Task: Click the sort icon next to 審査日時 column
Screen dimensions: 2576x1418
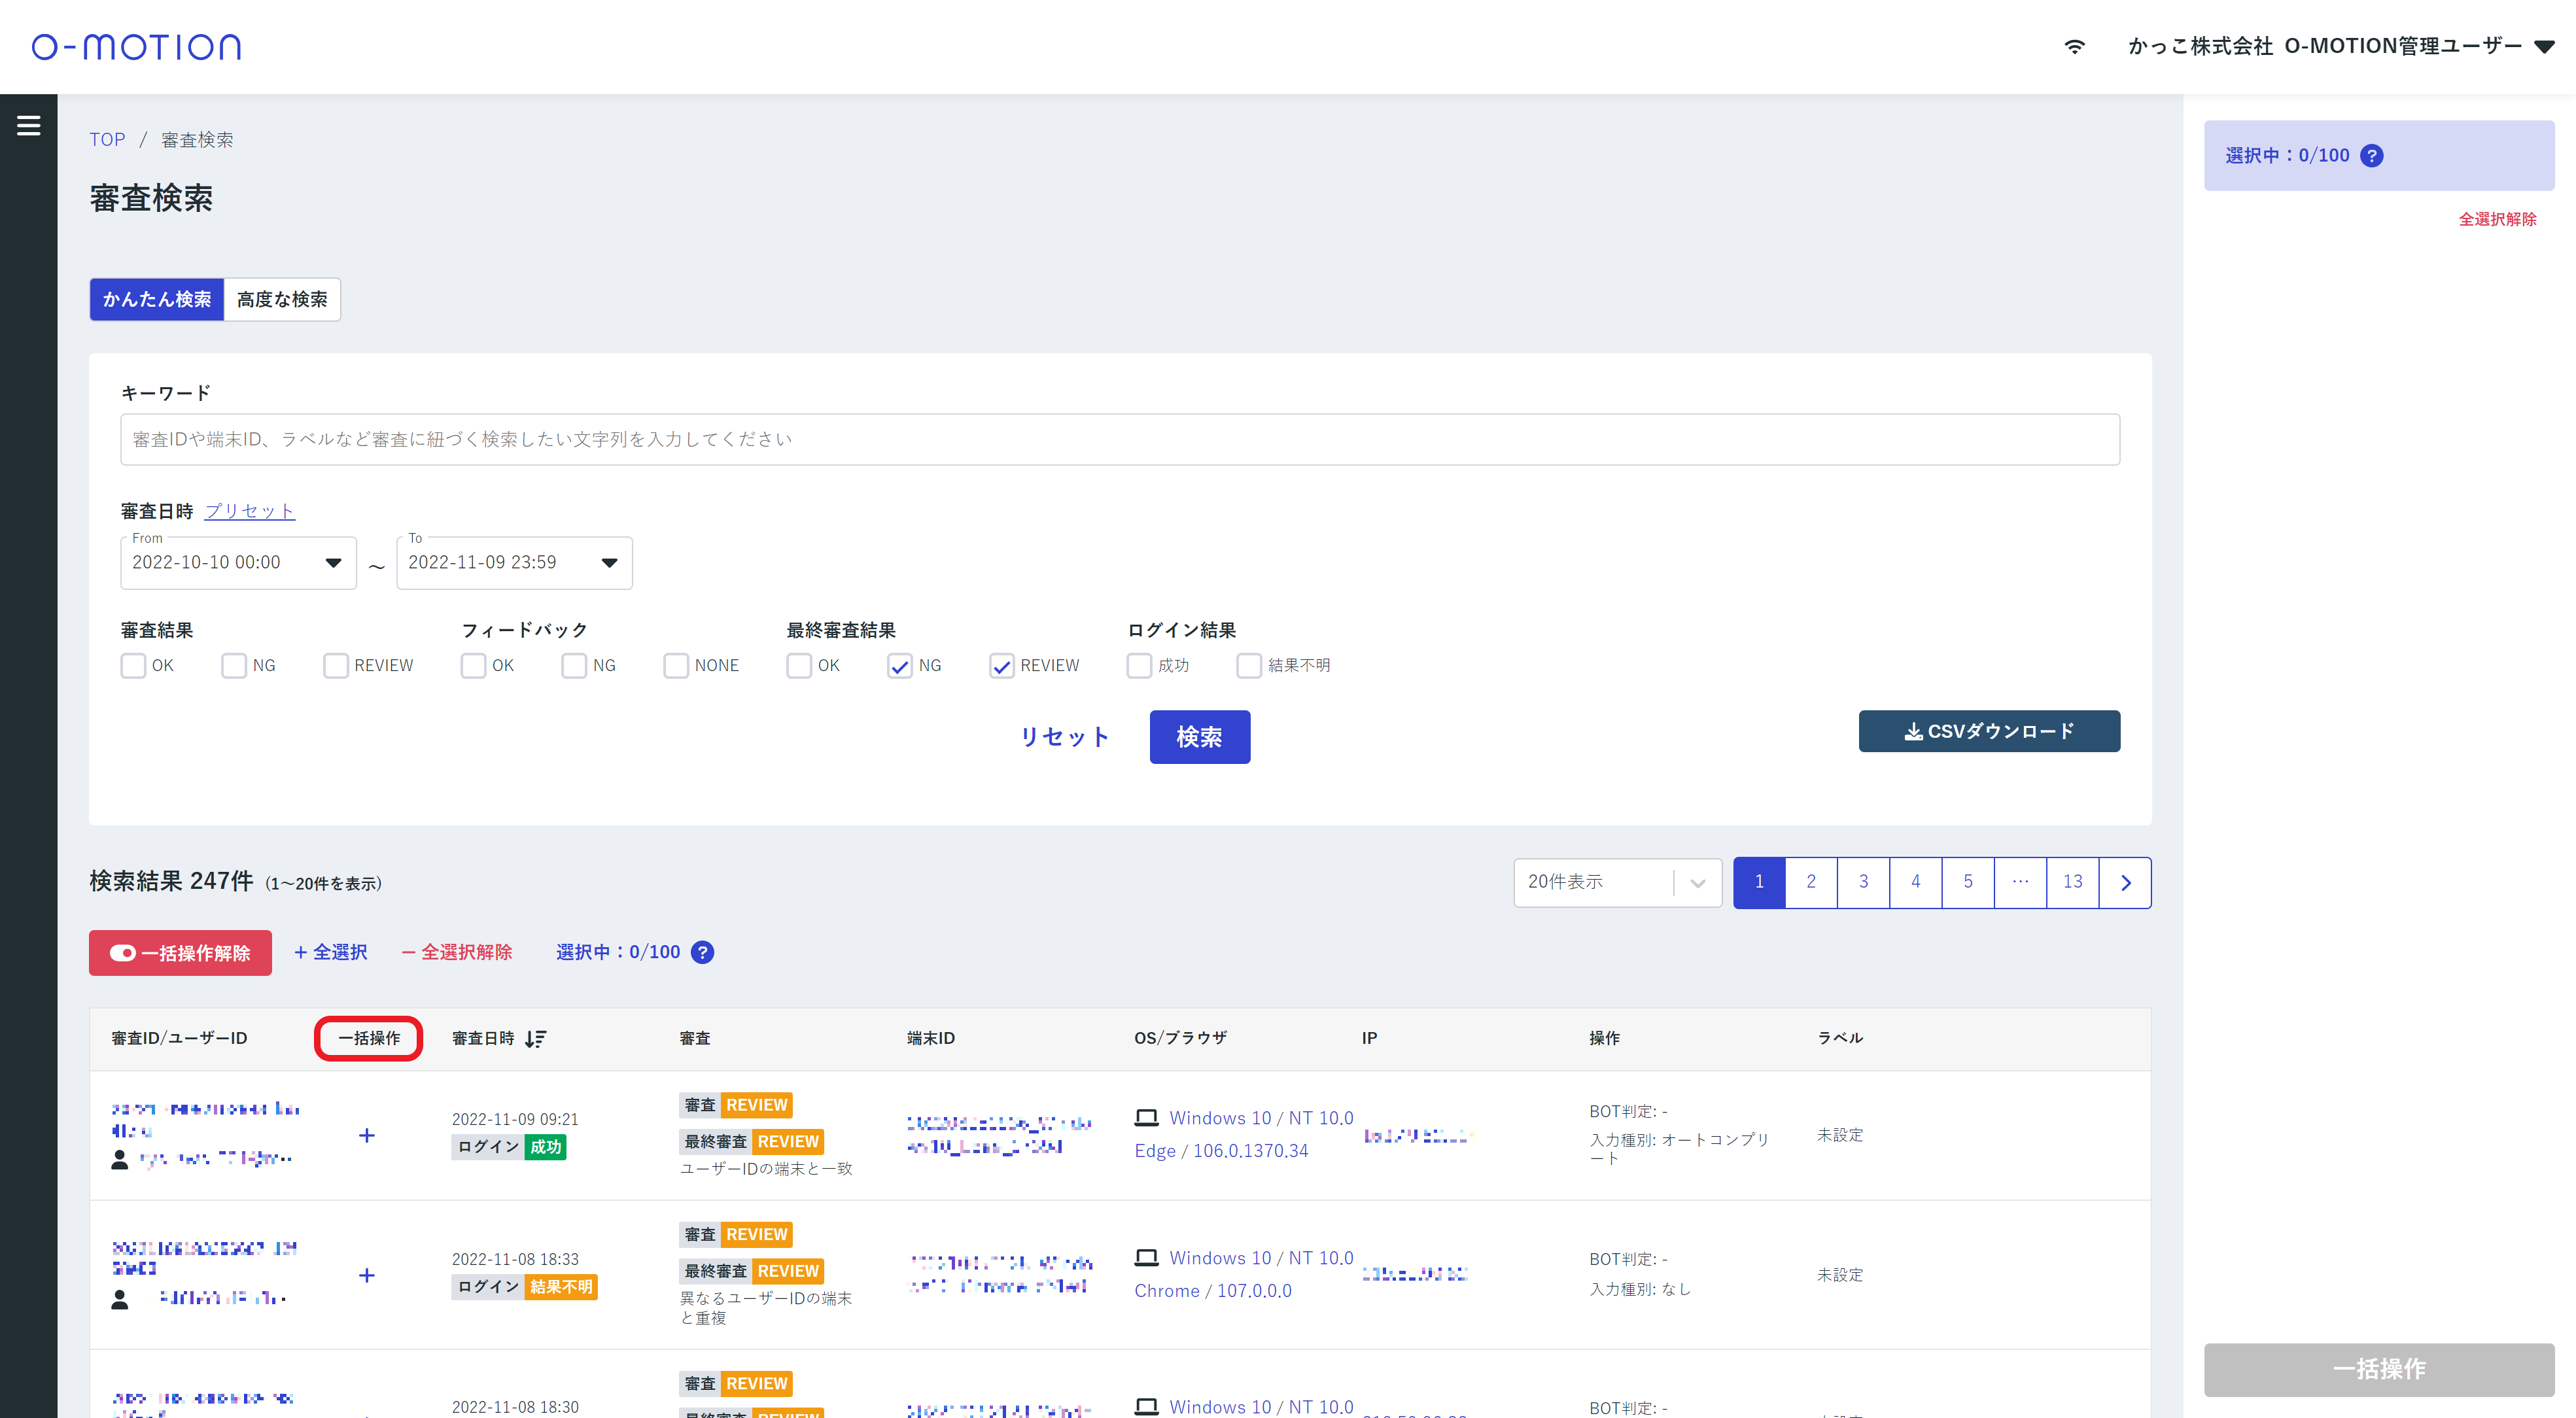Action: [535, 1039]
